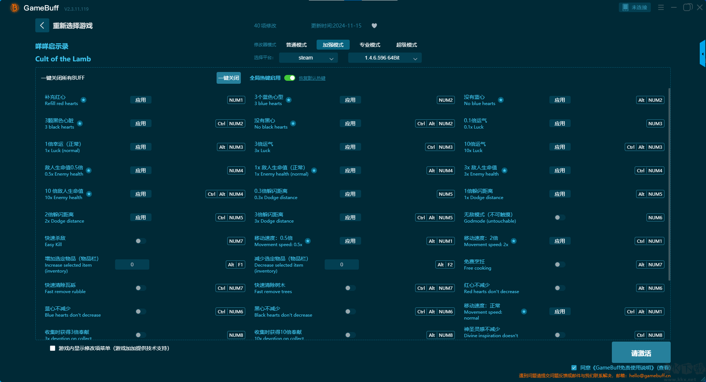Click star icon beside 3x Enemy health
Image resolution: width=706 pixels, height=382 pixels.
[504, 170]
